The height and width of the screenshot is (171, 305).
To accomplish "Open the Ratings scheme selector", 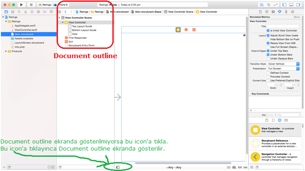I will coord(45,4).
